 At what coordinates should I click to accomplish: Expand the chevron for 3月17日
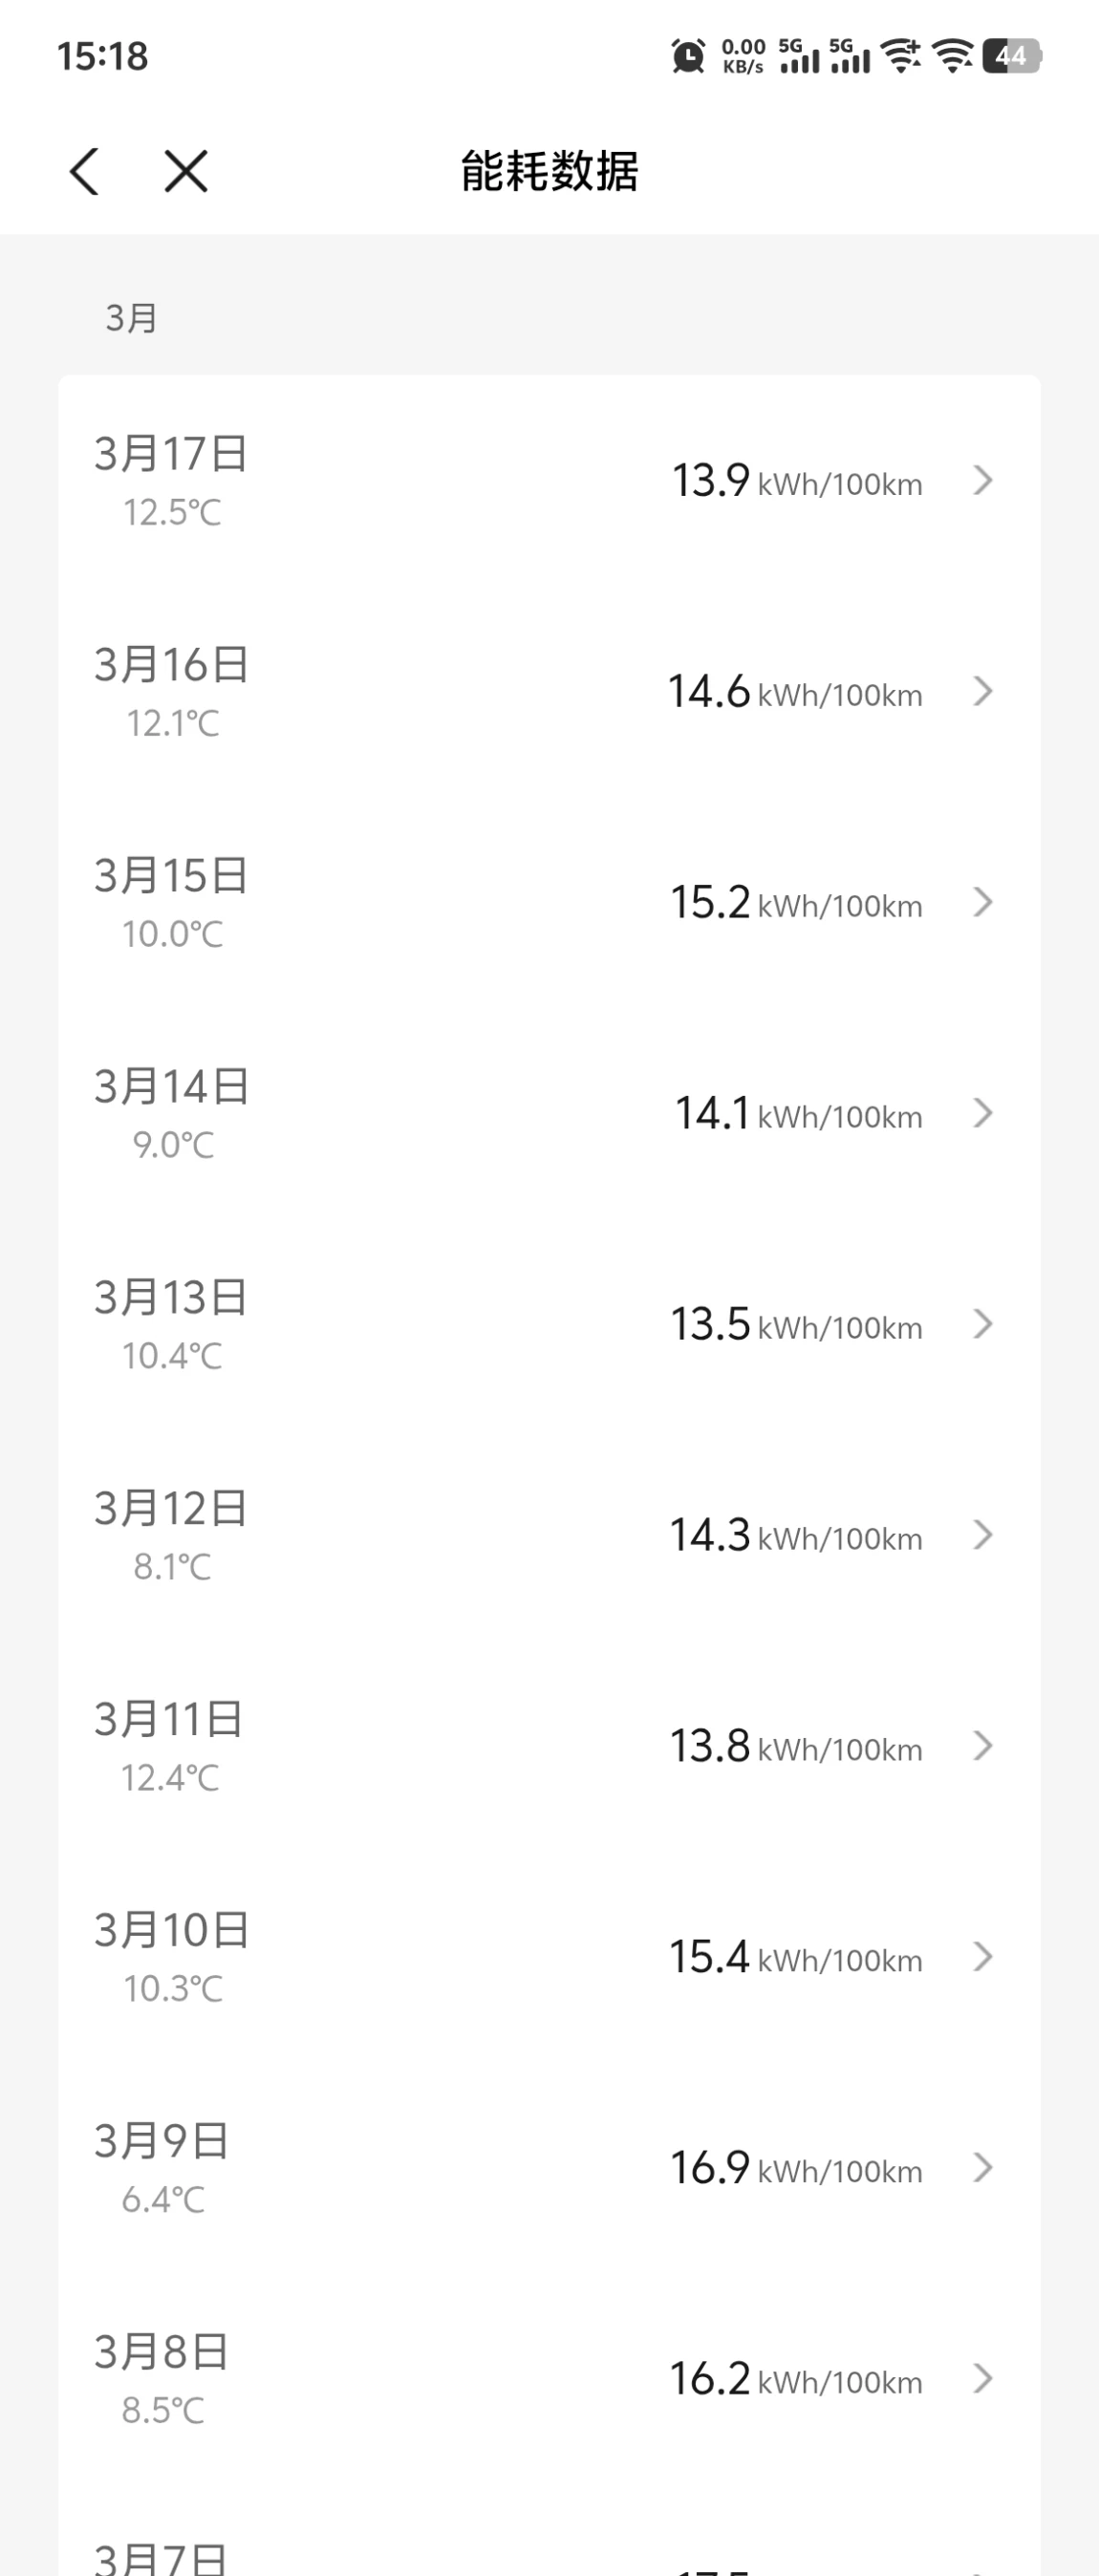tap(983, 481)
